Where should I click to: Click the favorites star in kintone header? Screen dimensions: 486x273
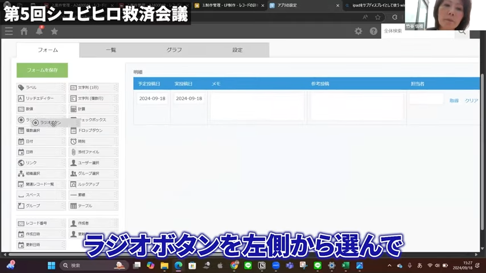(x=55, y=31)
